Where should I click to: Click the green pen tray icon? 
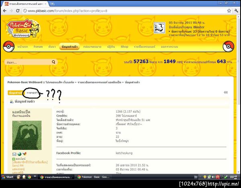click(226, 177)
